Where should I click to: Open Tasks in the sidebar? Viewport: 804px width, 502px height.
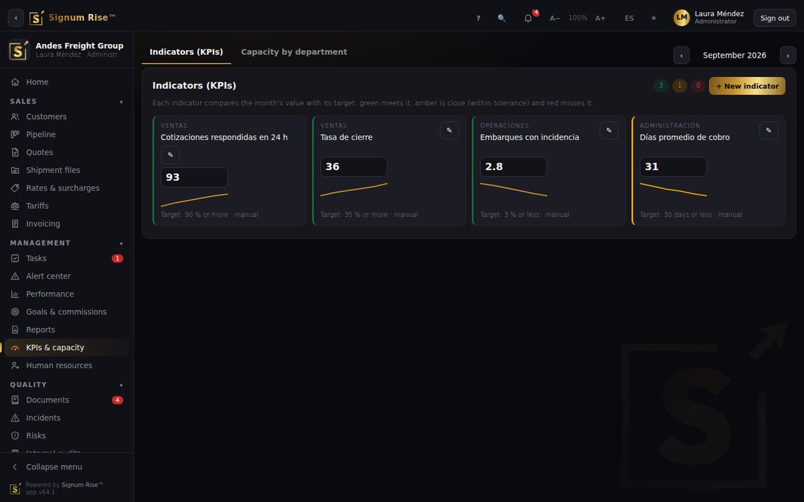(67, 258)
